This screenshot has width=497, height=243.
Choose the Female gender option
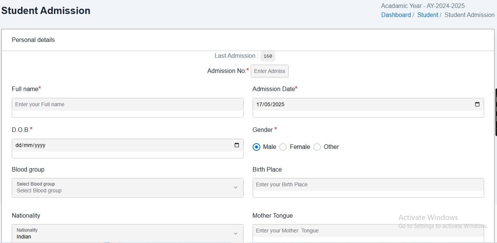pos(283,147)
